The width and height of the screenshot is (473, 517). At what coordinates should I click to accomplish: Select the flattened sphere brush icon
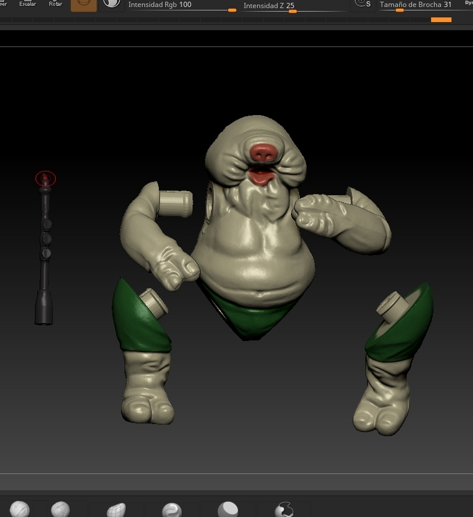(228, 509)
